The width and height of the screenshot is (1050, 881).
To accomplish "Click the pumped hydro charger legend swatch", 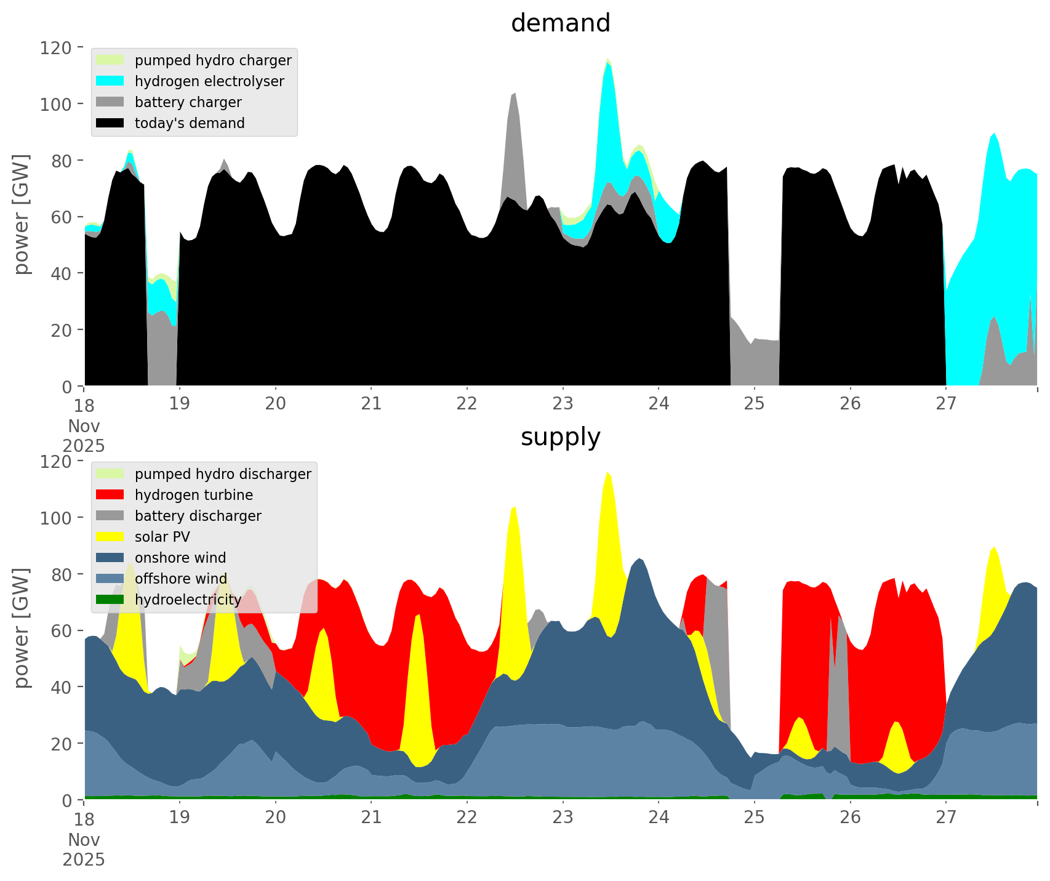I will (x=110, y=60).
